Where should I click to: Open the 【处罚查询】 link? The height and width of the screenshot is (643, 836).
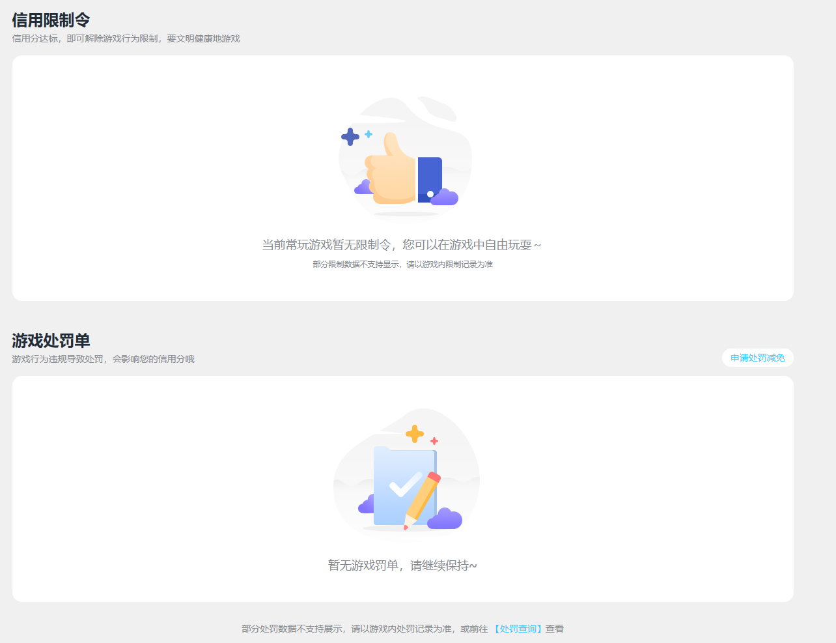point(518,629)
